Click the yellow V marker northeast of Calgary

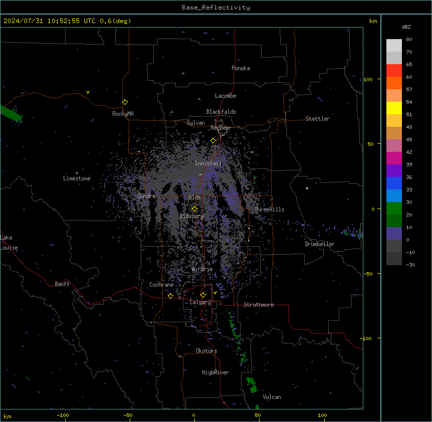click(215, 293)
